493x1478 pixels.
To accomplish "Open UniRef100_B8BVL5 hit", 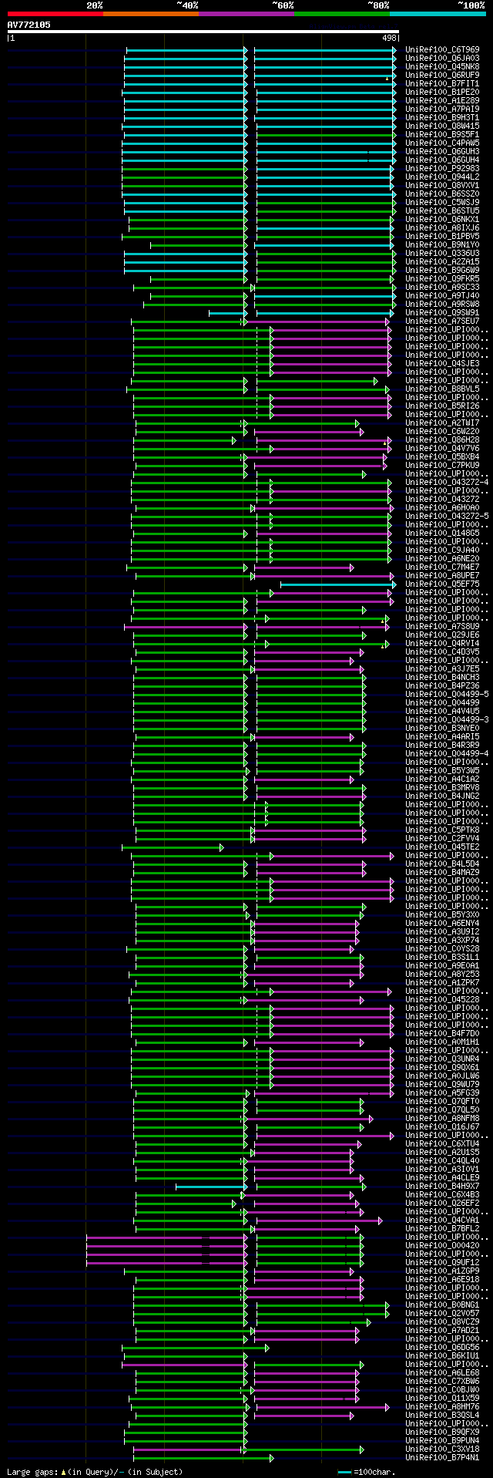I will pos(442,389).
